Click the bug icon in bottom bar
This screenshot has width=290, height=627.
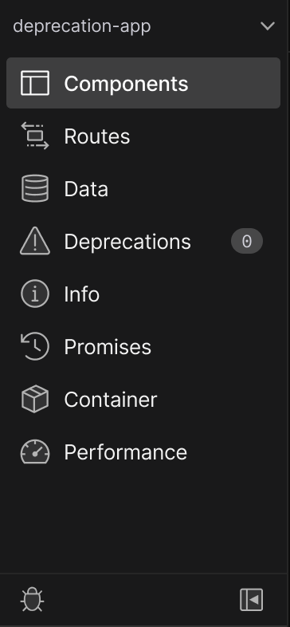tap(33, 599)
